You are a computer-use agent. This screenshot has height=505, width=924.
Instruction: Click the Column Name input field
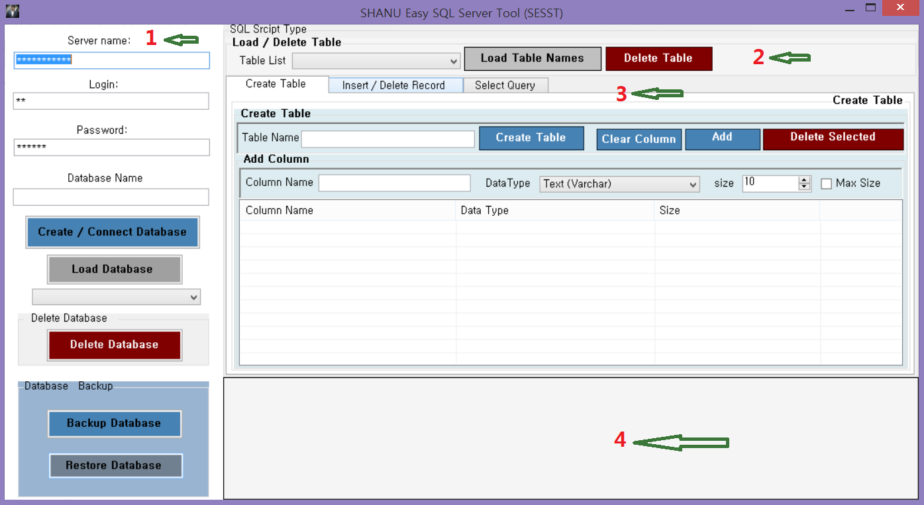pos(395,183)
